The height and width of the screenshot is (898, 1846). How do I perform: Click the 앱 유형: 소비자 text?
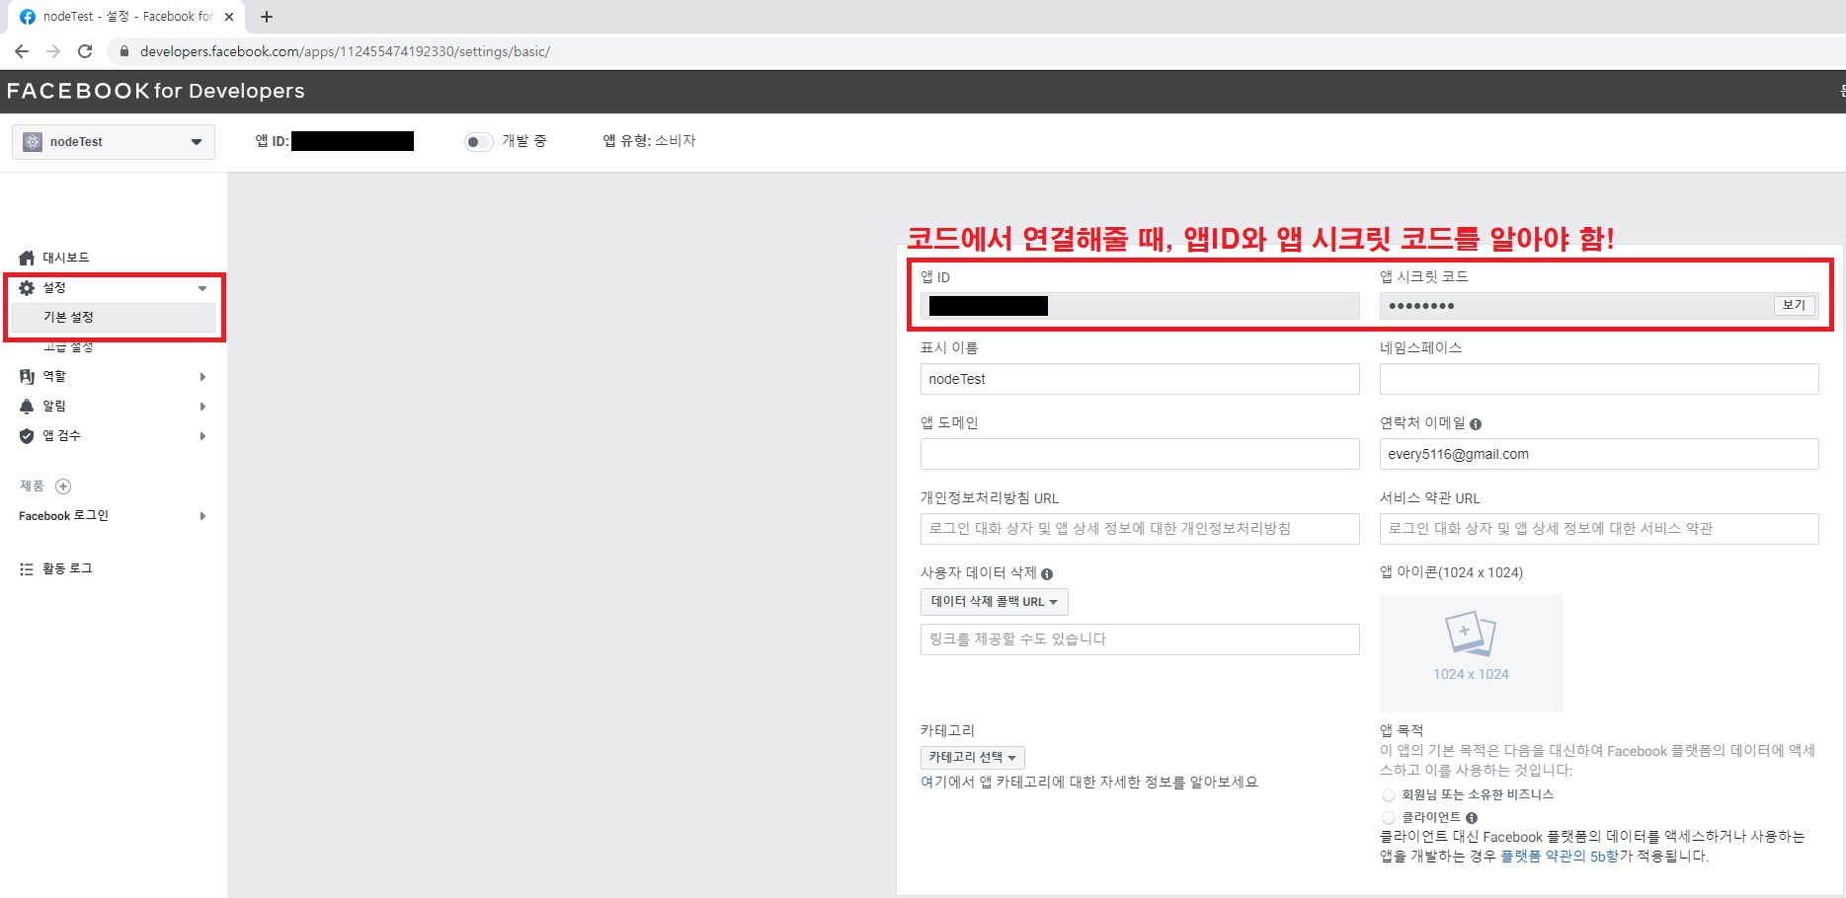649,141
